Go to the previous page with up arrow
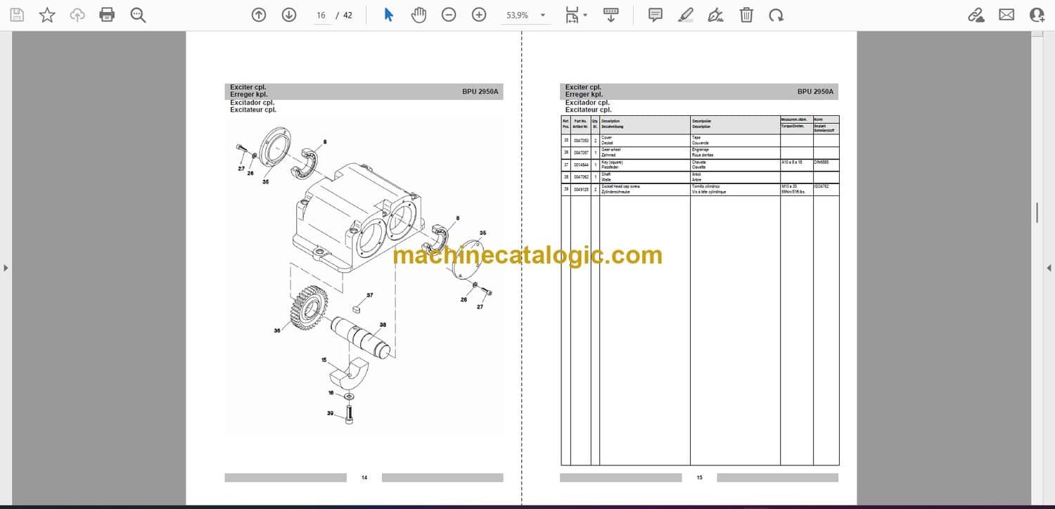Screen dimensions: 1055x509 coord(259,15)
